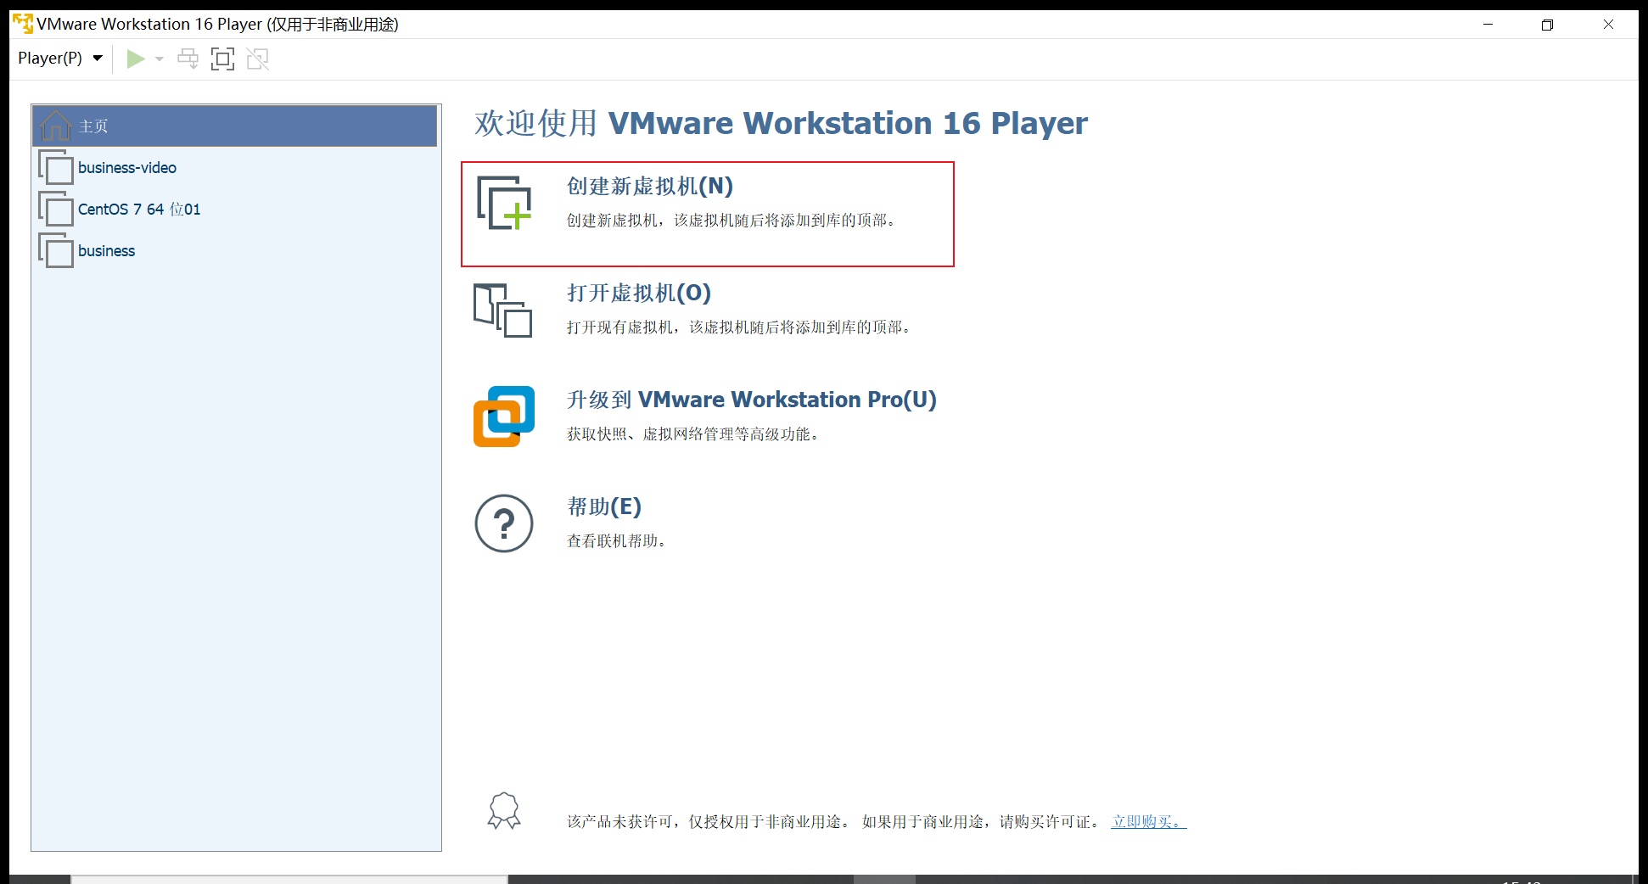
Task: Select the business virtual machine entry
Action: pos(235,251)
